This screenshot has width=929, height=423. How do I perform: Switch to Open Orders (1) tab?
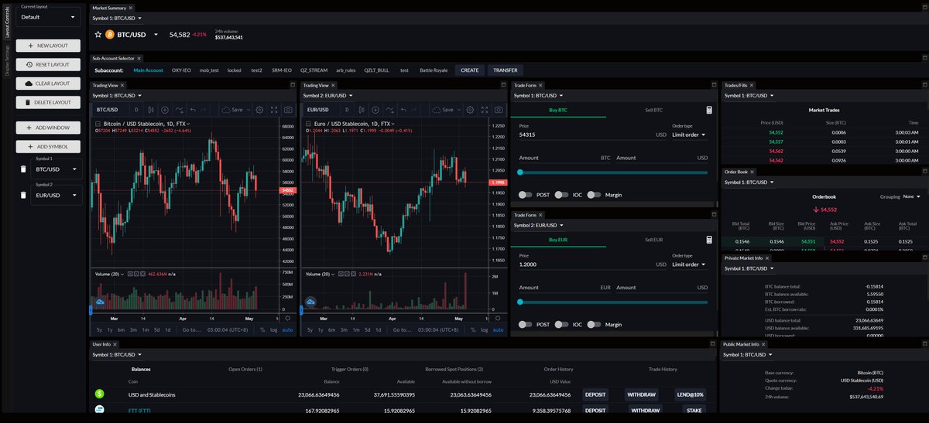pos(245,369)
